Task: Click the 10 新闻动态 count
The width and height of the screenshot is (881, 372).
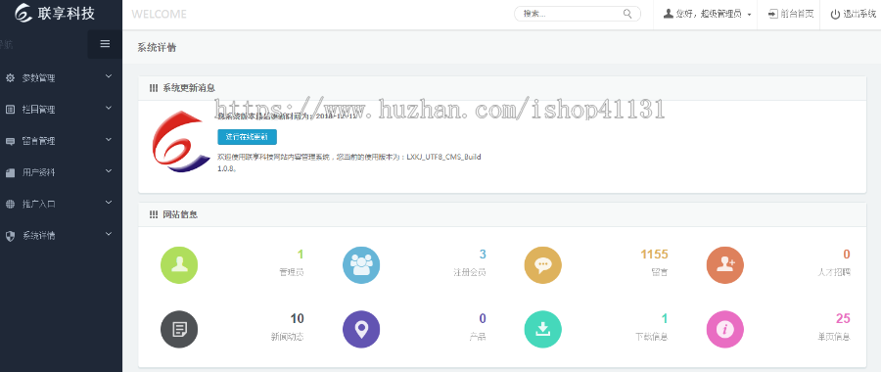Action: point(298,318)
